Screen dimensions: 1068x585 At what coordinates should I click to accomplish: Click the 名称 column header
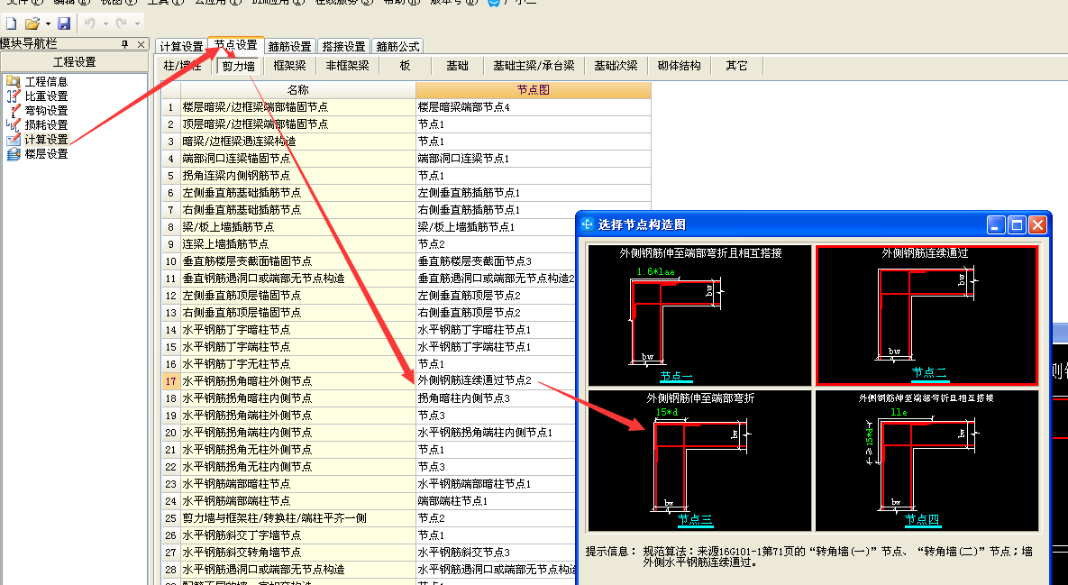coord(297,90)
